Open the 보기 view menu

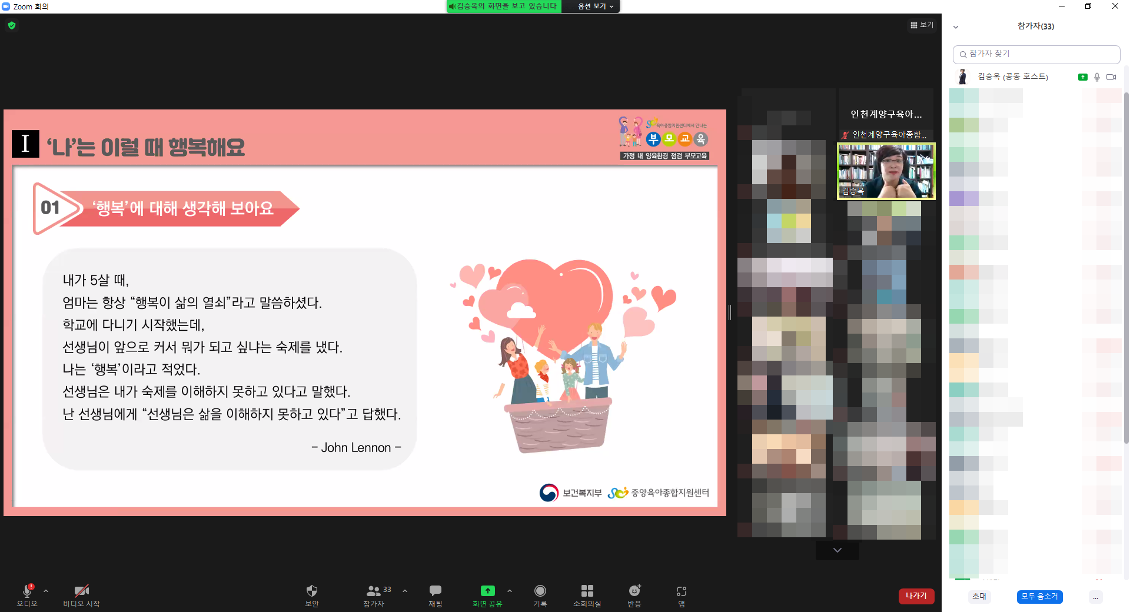pos(922,25)
